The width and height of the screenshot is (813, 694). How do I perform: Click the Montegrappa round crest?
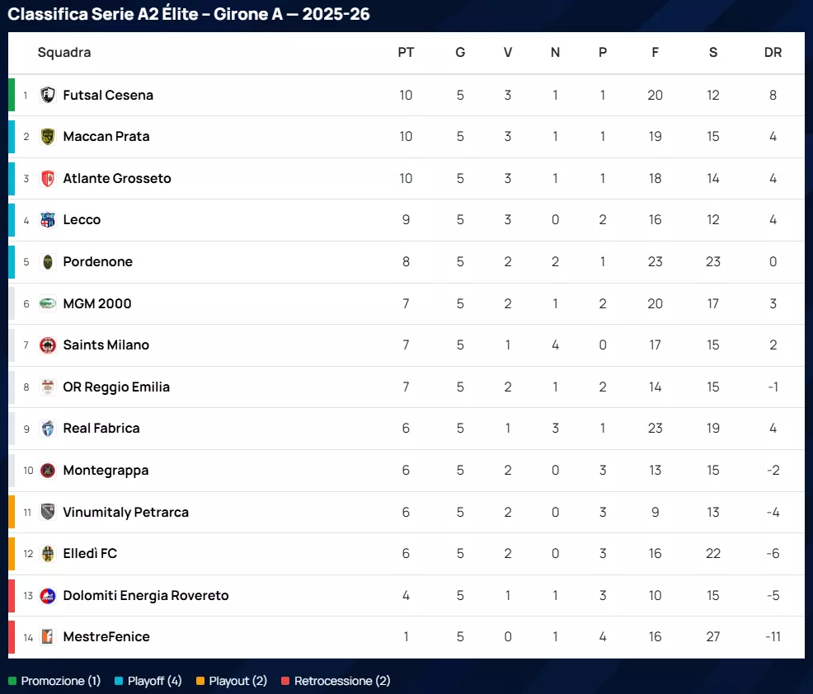tap(48, 471)
